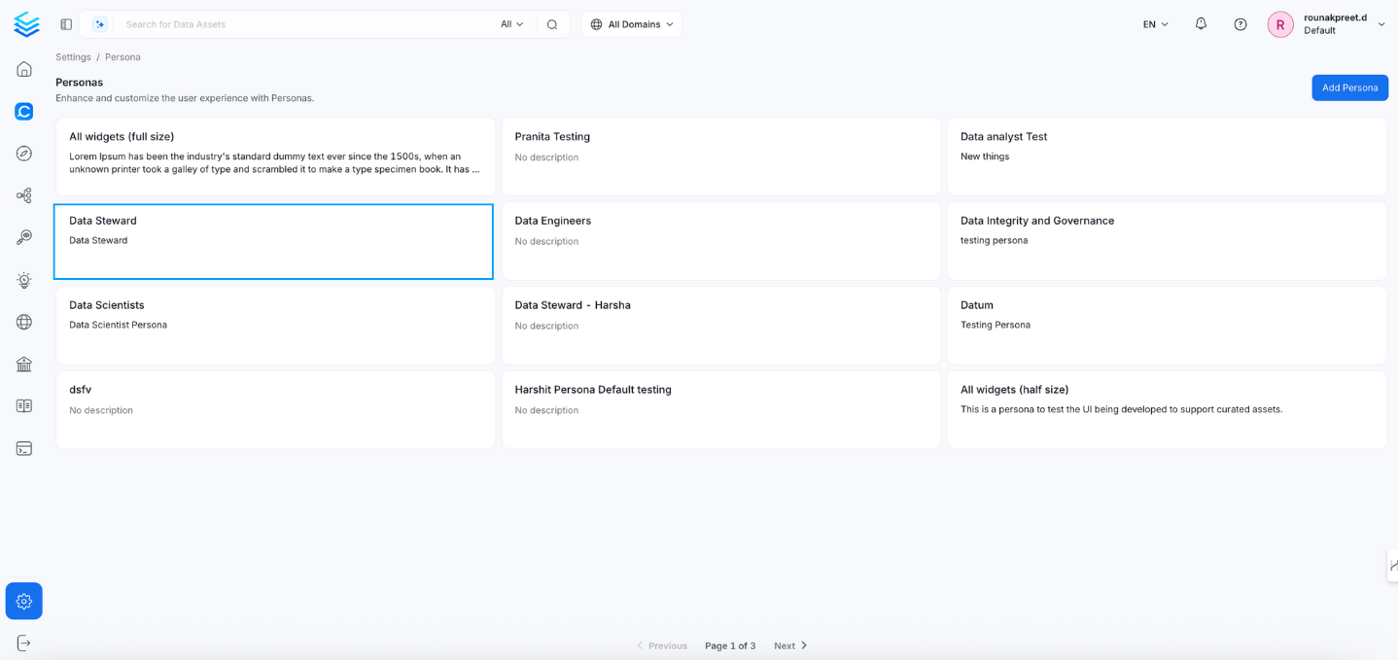Viewport: 1398px width, 660px height.
Task: Open the search scope All dropdown
Action: [512, 24]
